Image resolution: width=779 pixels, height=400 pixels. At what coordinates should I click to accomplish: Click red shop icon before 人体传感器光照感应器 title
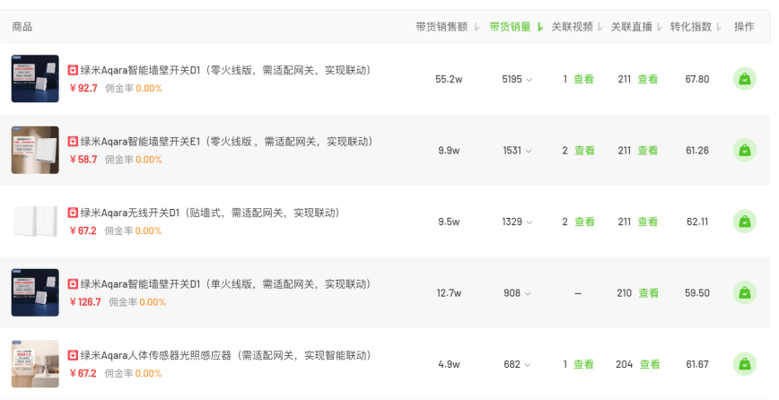point(73,355)
